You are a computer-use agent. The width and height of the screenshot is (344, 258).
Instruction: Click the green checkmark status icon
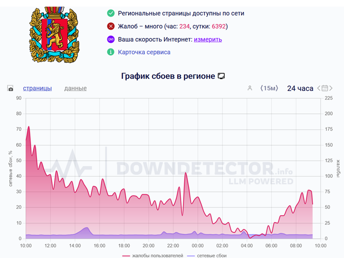[111, 13]
